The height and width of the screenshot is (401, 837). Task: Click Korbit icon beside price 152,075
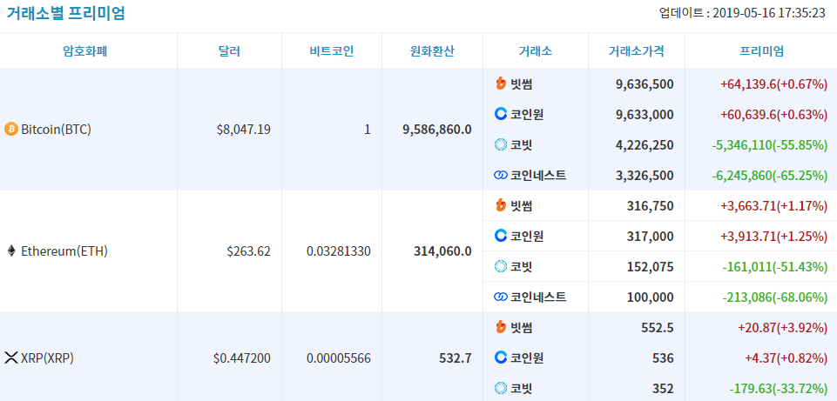[501, 266]
